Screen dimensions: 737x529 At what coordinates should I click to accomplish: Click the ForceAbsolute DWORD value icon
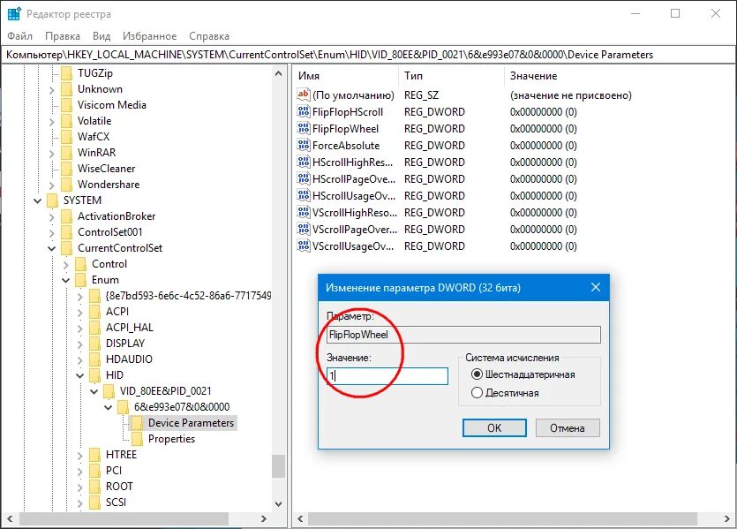(303, 146)
